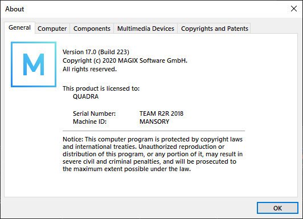
Task: Click the "This product is licensed to:" label
Action: coord(101,88)
